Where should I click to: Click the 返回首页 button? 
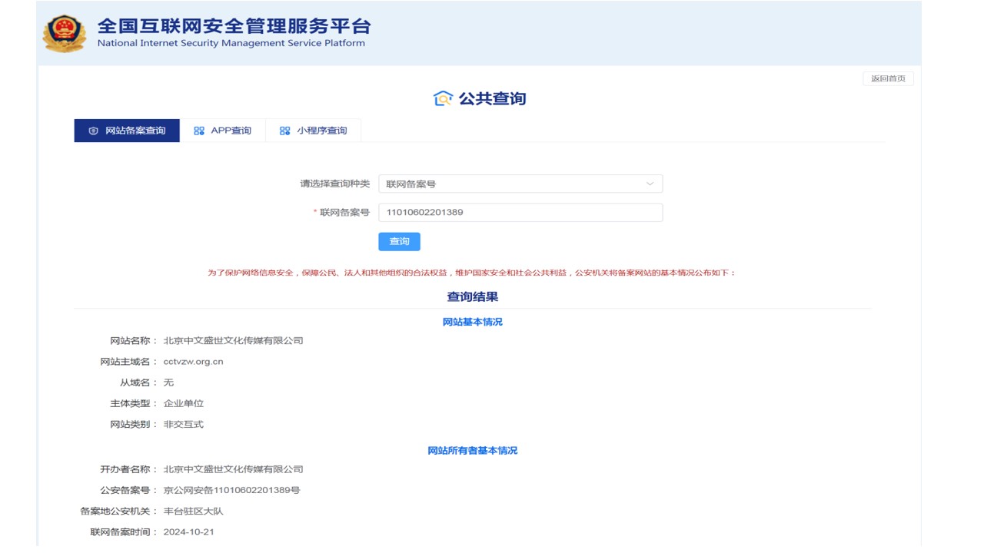click(888, 78)
